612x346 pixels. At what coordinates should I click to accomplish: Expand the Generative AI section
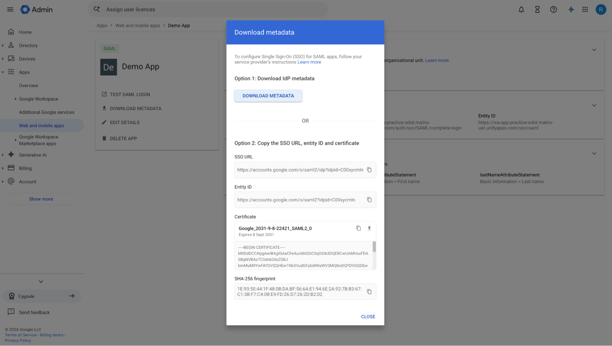[3, 155]
